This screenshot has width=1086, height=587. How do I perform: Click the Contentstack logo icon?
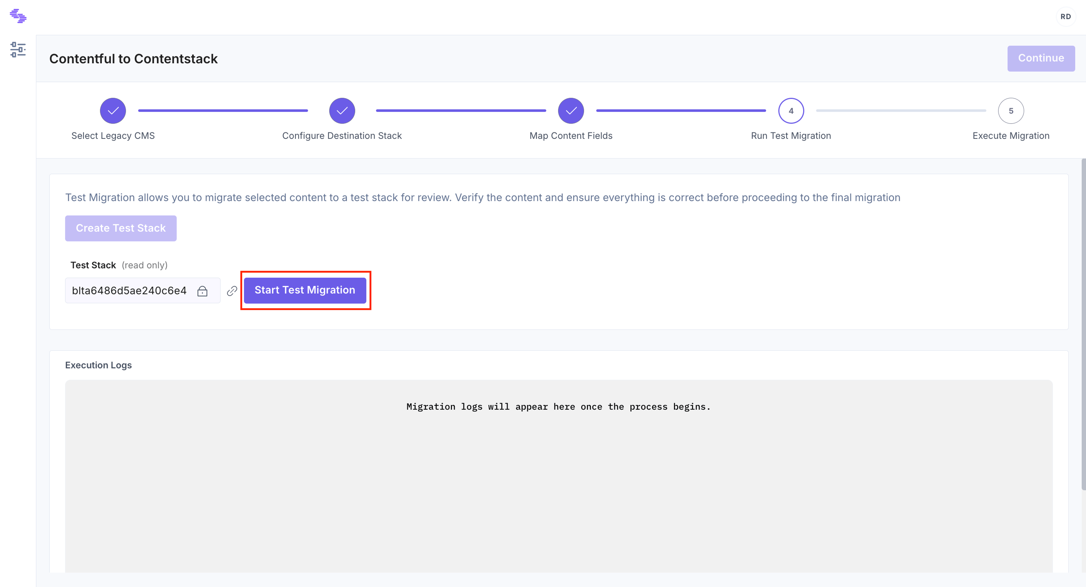click(x=18, y=16)
